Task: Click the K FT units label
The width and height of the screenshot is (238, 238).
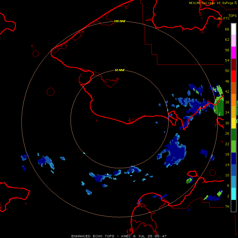Action: pyautogui.click(x=223, y=18)
